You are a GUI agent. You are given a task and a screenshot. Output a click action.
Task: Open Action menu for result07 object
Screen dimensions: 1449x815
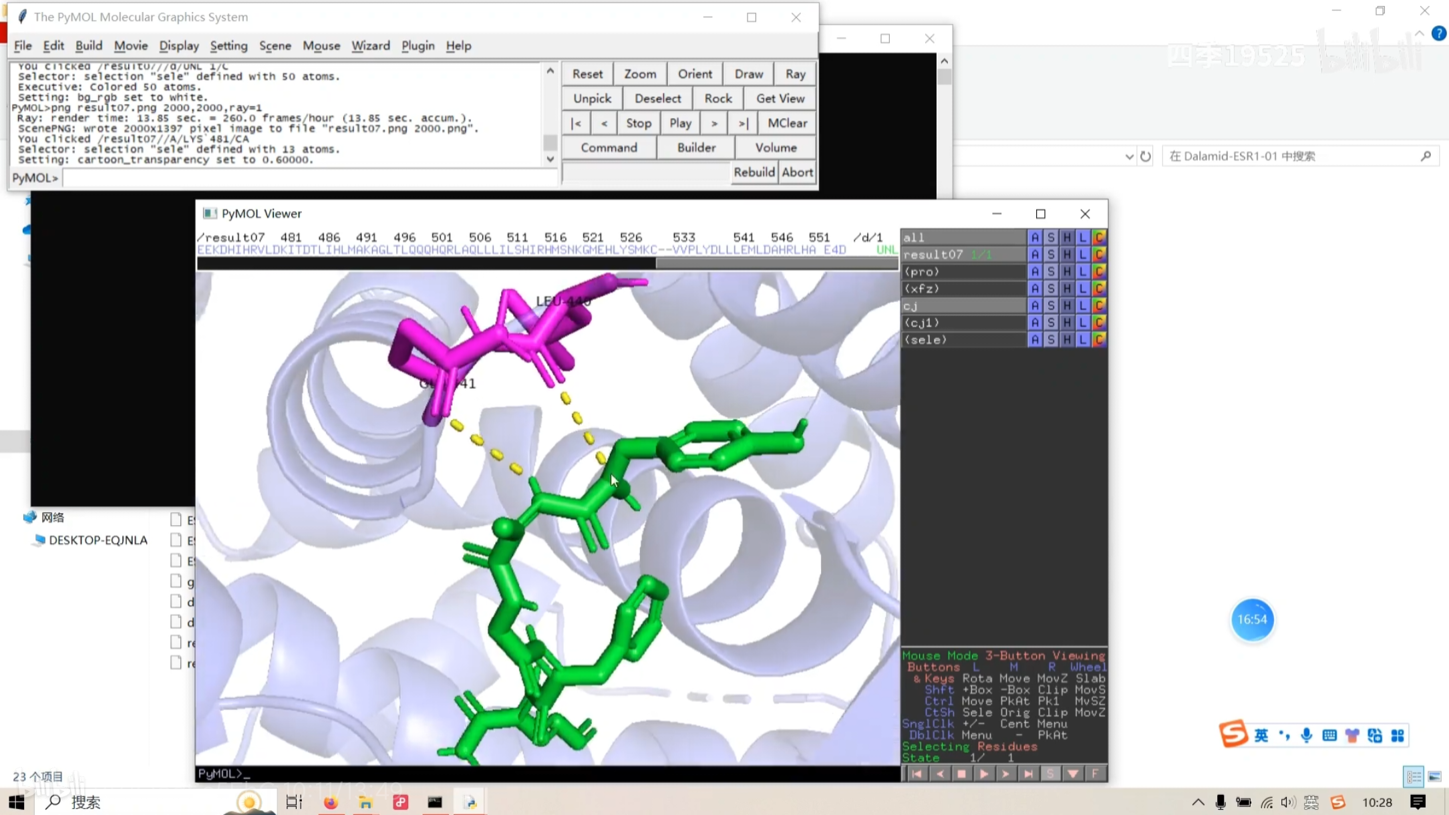1034,255
